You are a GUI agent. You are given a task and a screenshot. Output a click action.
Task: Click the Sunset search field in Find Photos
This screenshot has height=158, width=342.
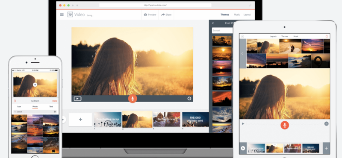tap(222, 30)
